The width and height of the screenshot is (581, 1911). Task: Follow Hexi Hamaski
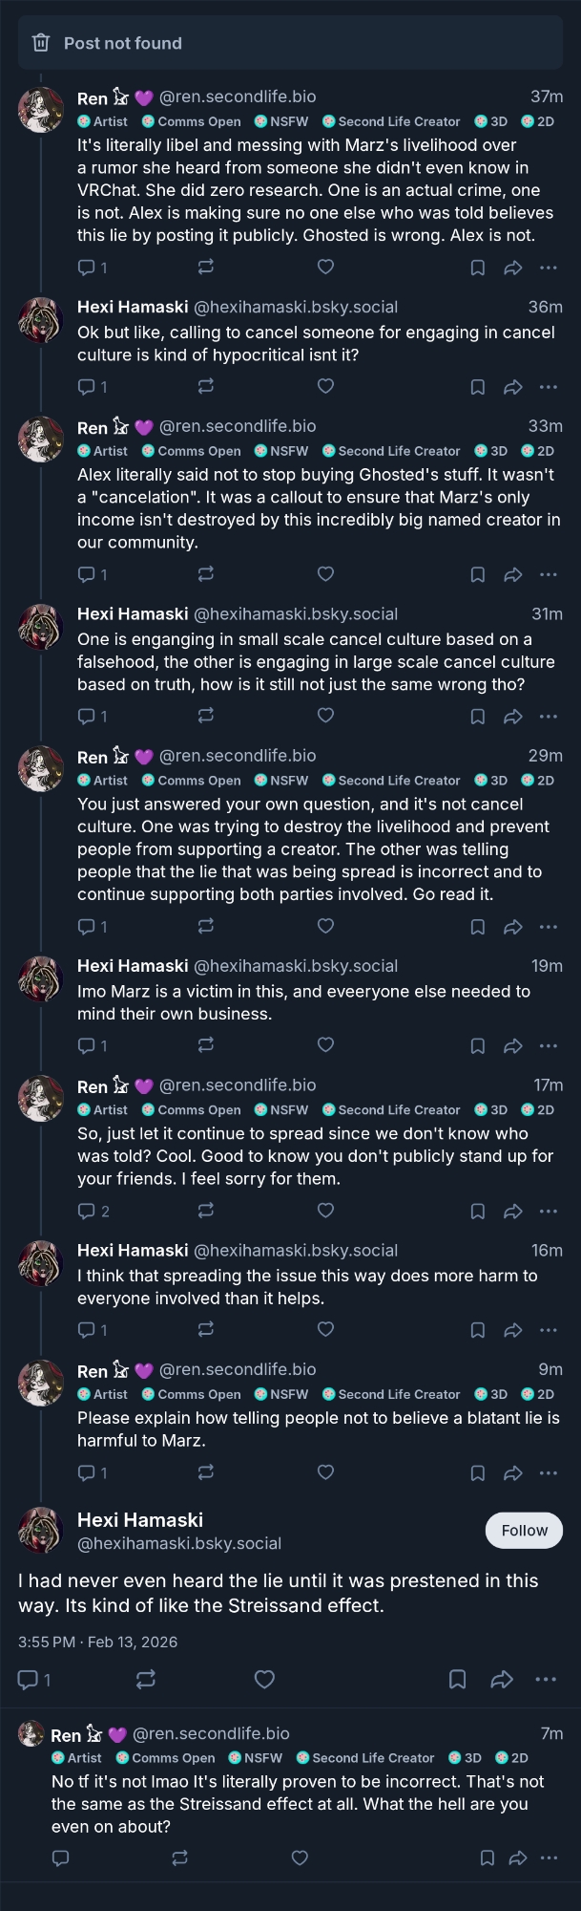tap(524, 1530)
